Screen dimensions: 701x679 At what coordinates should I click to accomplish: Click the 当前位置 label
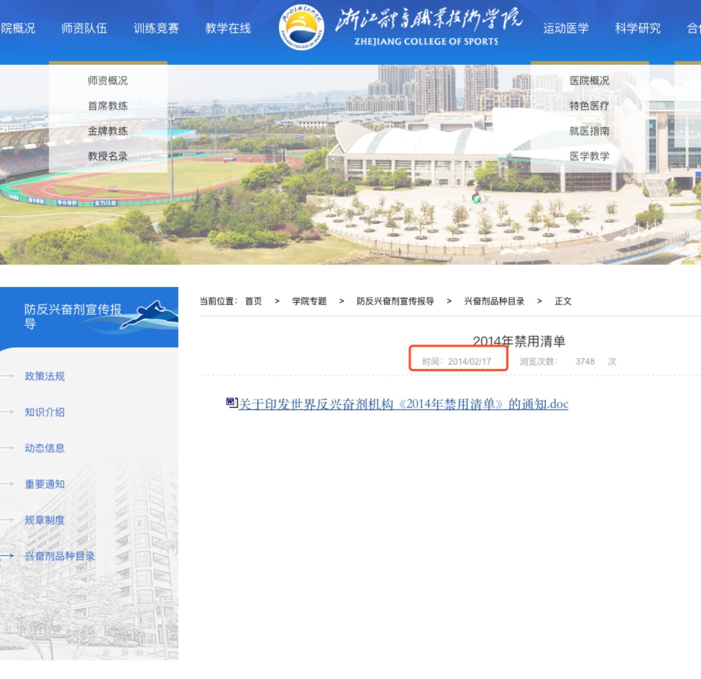click(x=218, y=301)
